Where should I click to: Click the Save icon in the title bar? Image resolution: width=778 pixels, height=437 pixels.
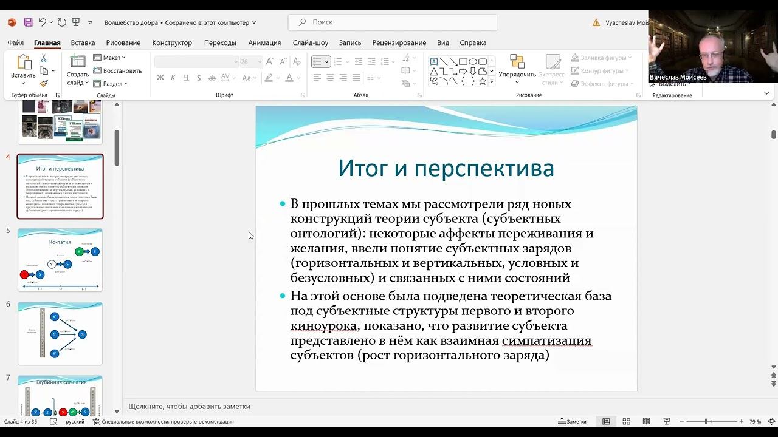[28, 22]
